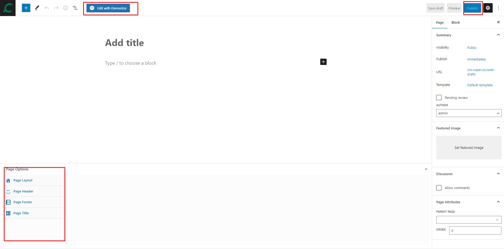Click the Edit with Elementor button
Image resolution: width=504 pixels, height=249 pixels.
tap(108, 8)
